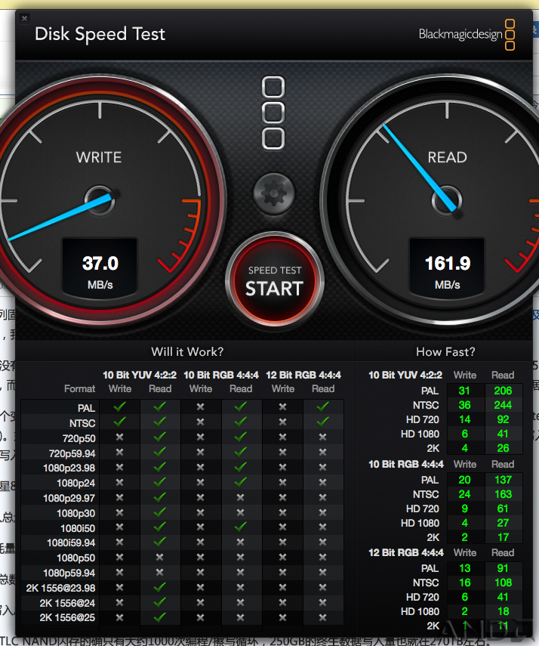Close the Disk Speed Test window
Screen dimensions: 539x646
pyautogui.click(x=24, y=18)
